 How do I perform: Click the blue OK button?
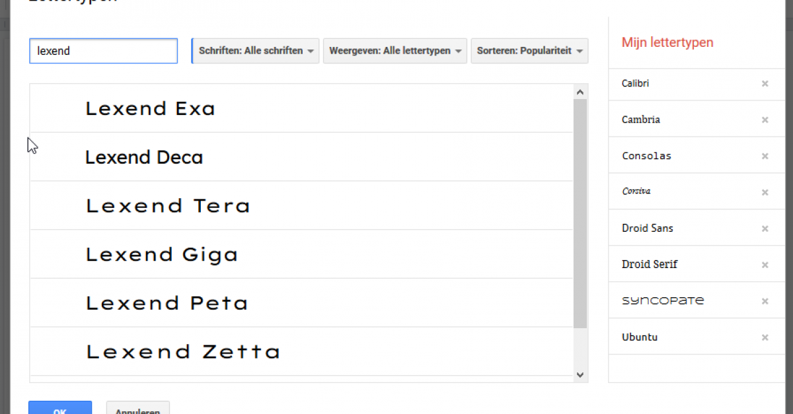coord(60,407)
